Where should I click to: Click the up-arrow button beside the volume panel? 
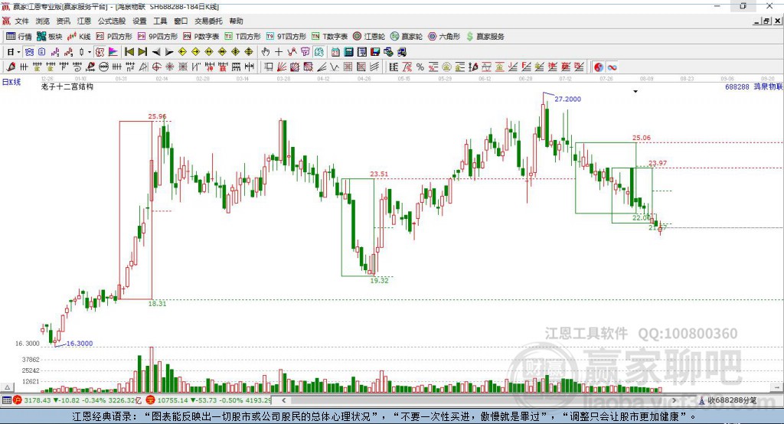7,387
